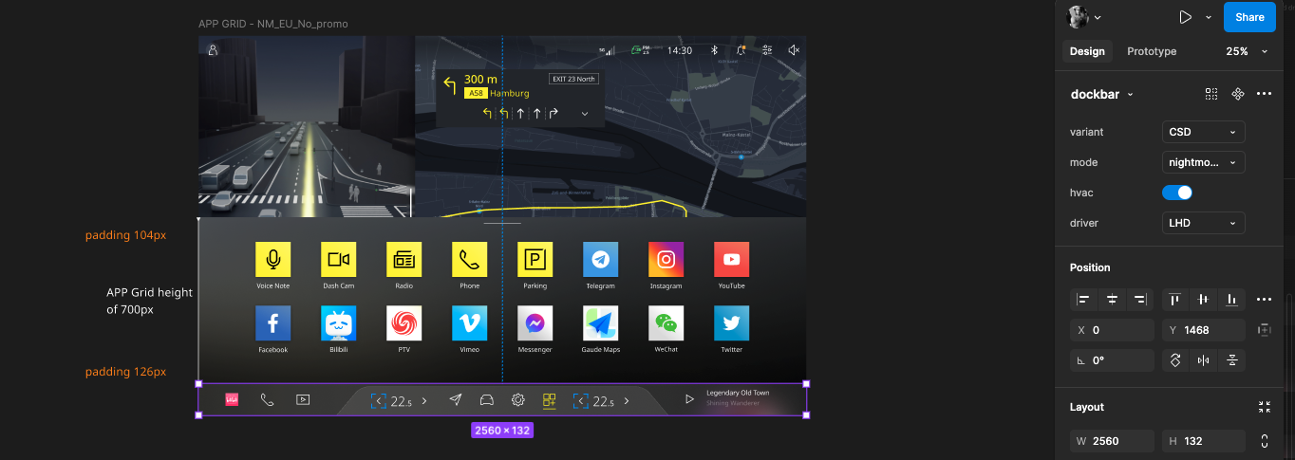
Task: Click the YouTube app icon
Action: (x=731, y=259)
